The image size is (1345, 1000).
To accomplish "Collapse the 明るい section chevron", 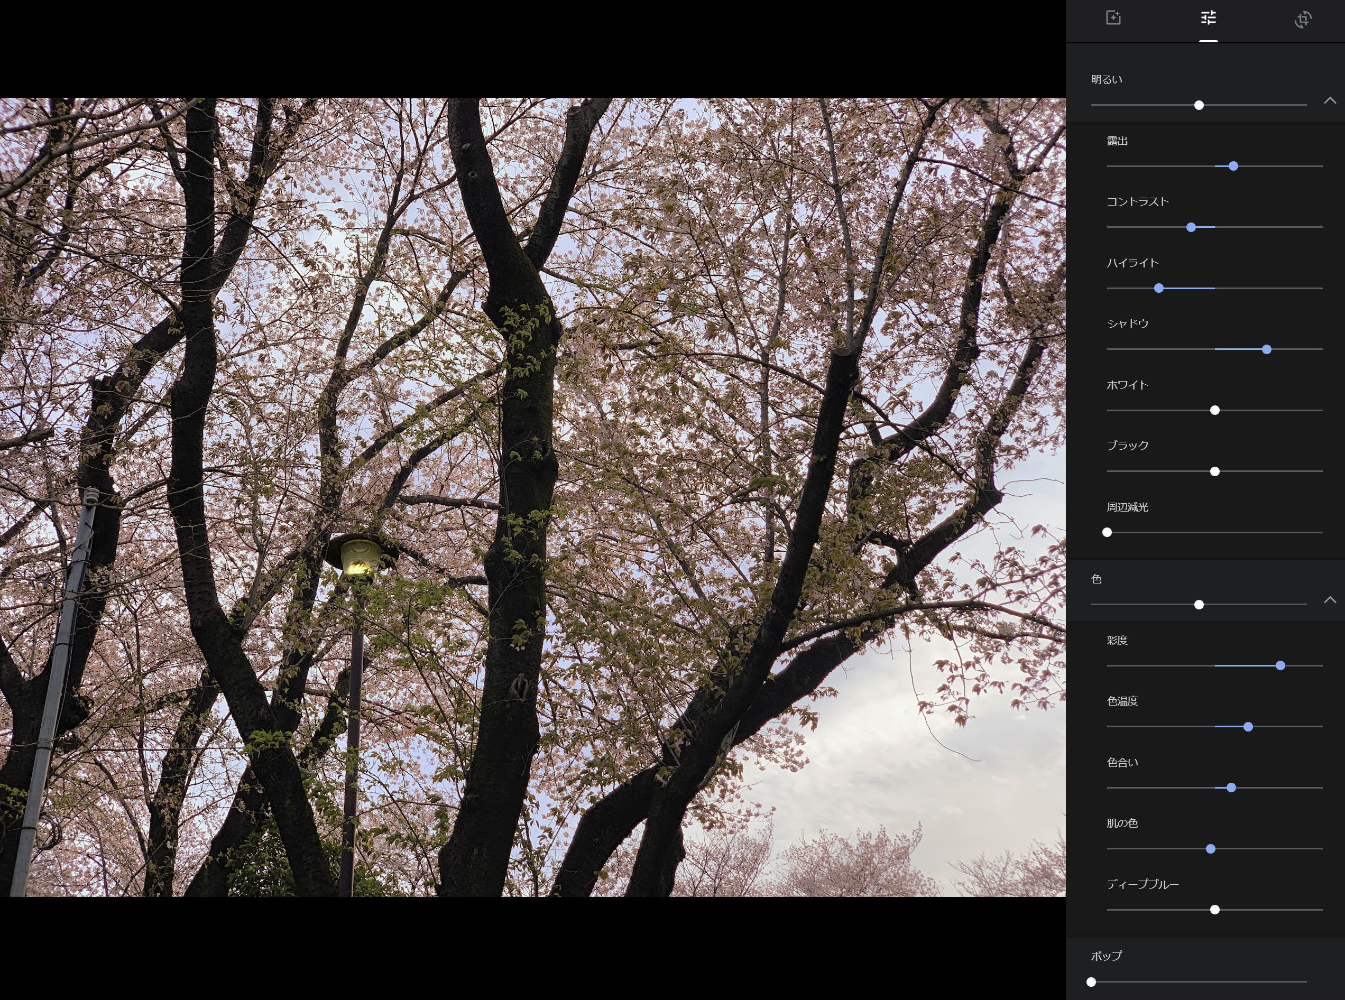I will [1330, 100].
